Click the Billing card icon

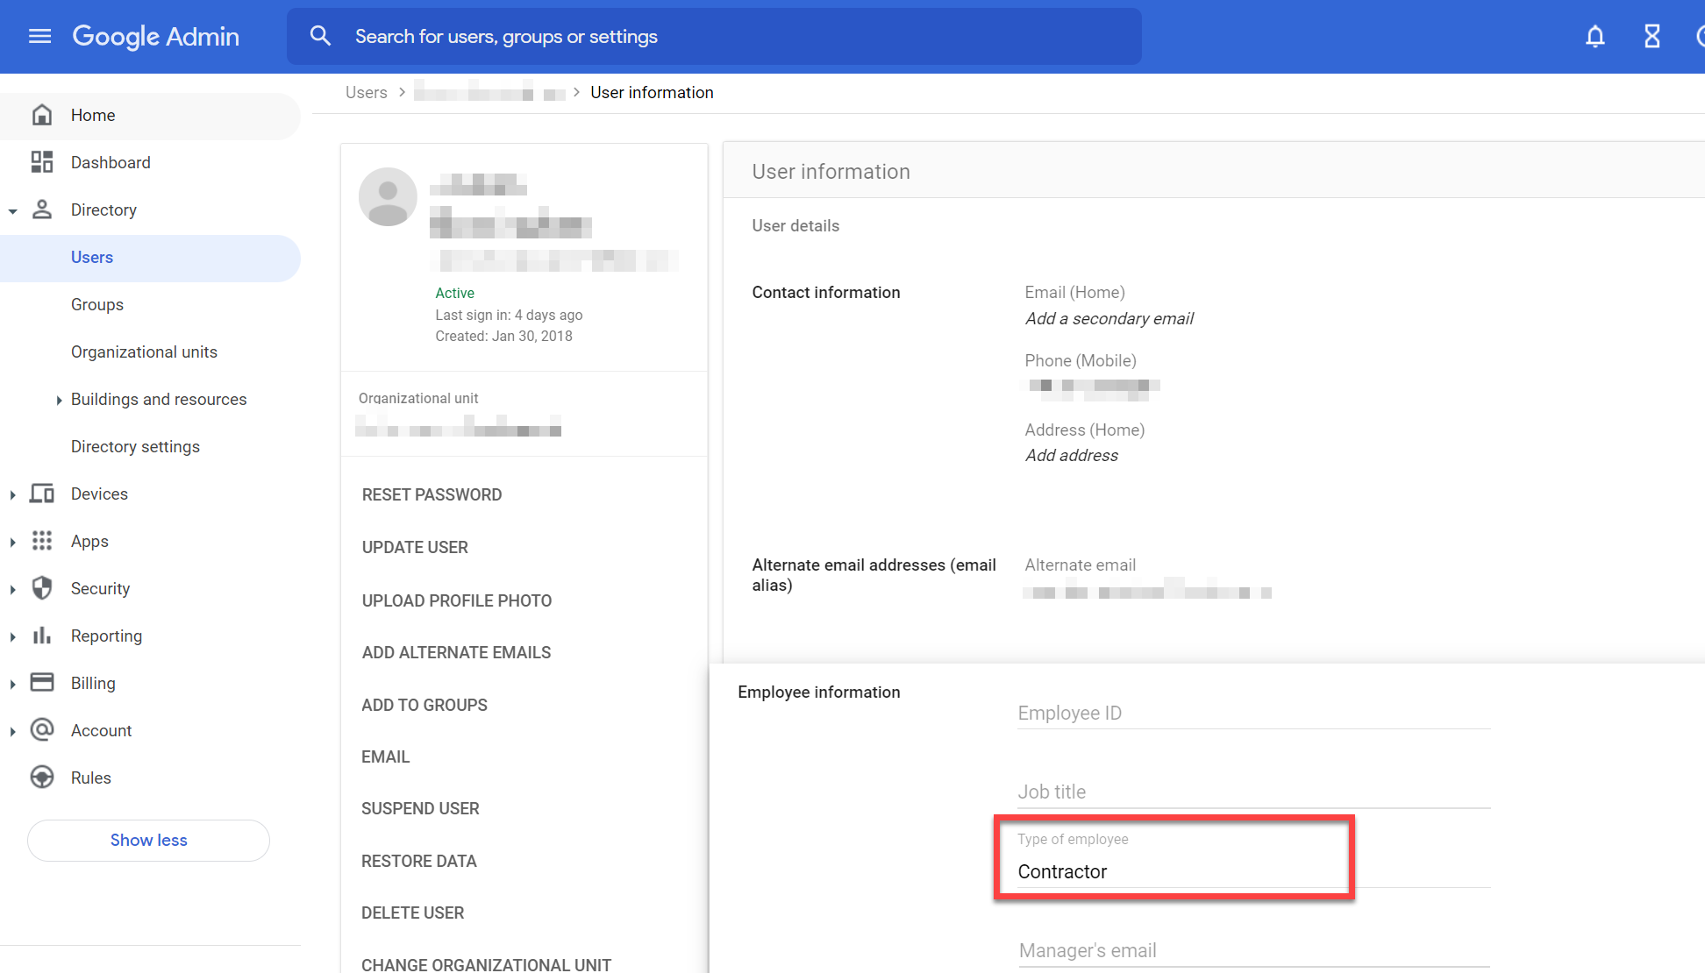point(42,683)
